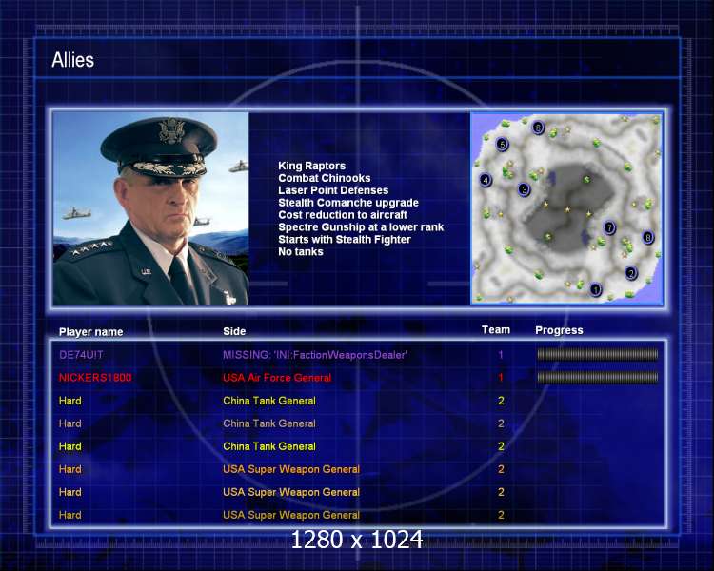Viewport: 714px width, 571px height.
Task: Click the snowy map preview image
Action: 566,208
